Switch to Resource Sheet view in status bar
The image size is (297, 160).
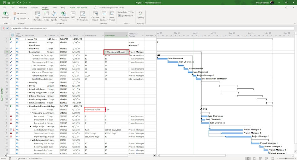pos(266,158)
